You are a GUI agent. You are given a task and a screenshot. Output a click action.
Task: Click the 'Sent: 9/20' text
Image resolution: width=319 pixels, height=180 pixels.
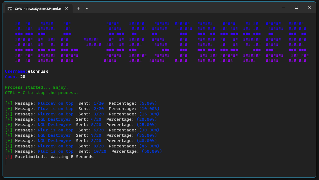pos(91,146)
